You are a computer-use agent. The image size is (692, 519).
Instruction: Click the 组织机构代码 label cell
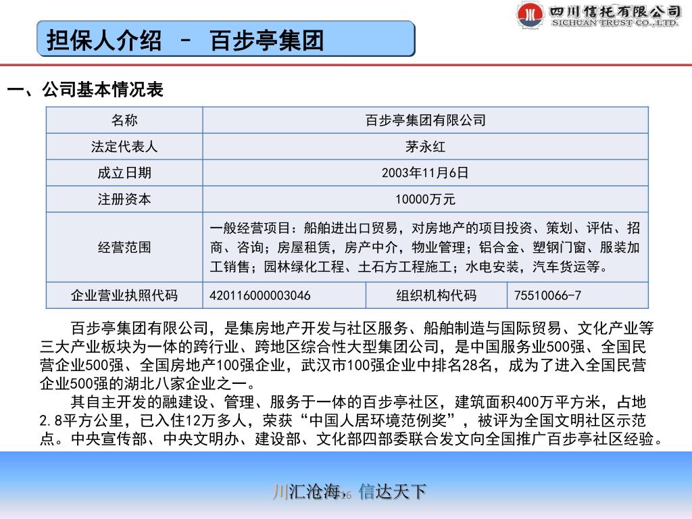pyautogui.click(x=437, y=295)
